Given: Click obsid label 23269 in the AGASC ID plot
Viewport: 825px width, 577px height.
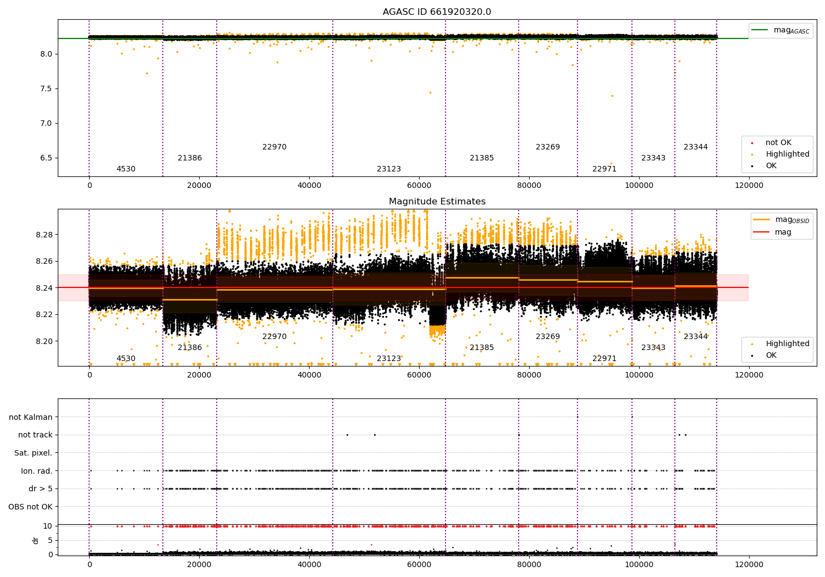Looking at the screenshot, I should pos(548,147).
